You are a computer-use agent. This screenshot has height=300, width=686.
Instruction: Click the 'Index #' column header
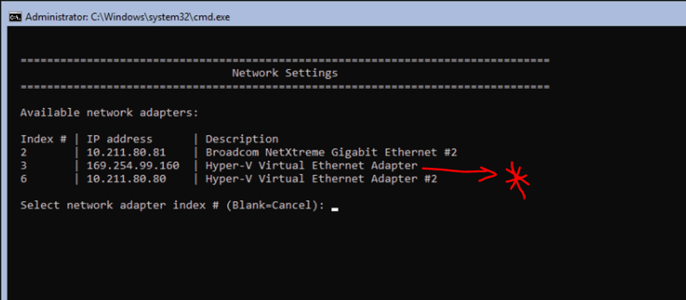point(43,139)
